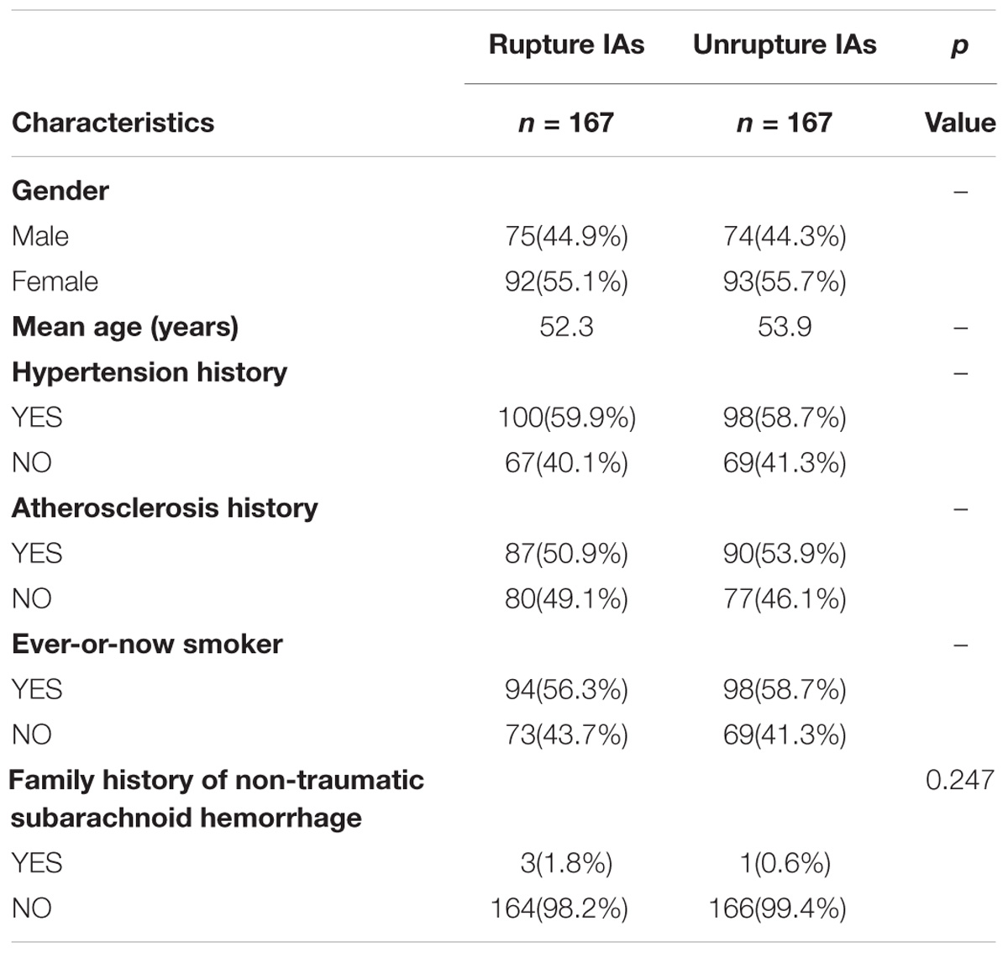This screenshot has height=953, width=1008.
Task: Click the 53.9 mean age value
Action: (x=785, y=327)
